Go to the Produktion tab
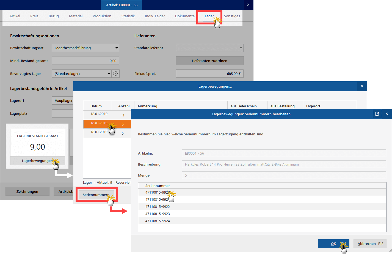 pyautogui.click(x=102, y=16)
